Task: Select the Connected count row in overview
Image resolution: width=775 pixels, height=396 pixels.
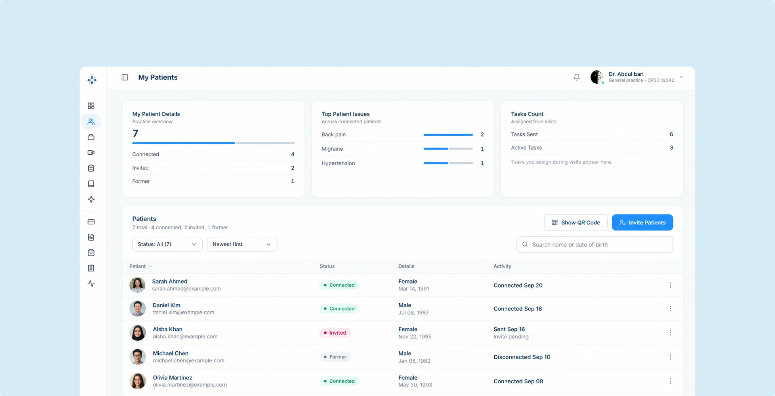Action: coord(213,154)
